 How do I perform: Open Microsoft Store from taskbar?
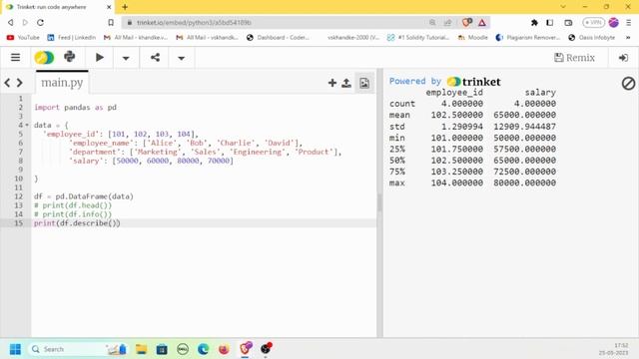coord(162,349)
